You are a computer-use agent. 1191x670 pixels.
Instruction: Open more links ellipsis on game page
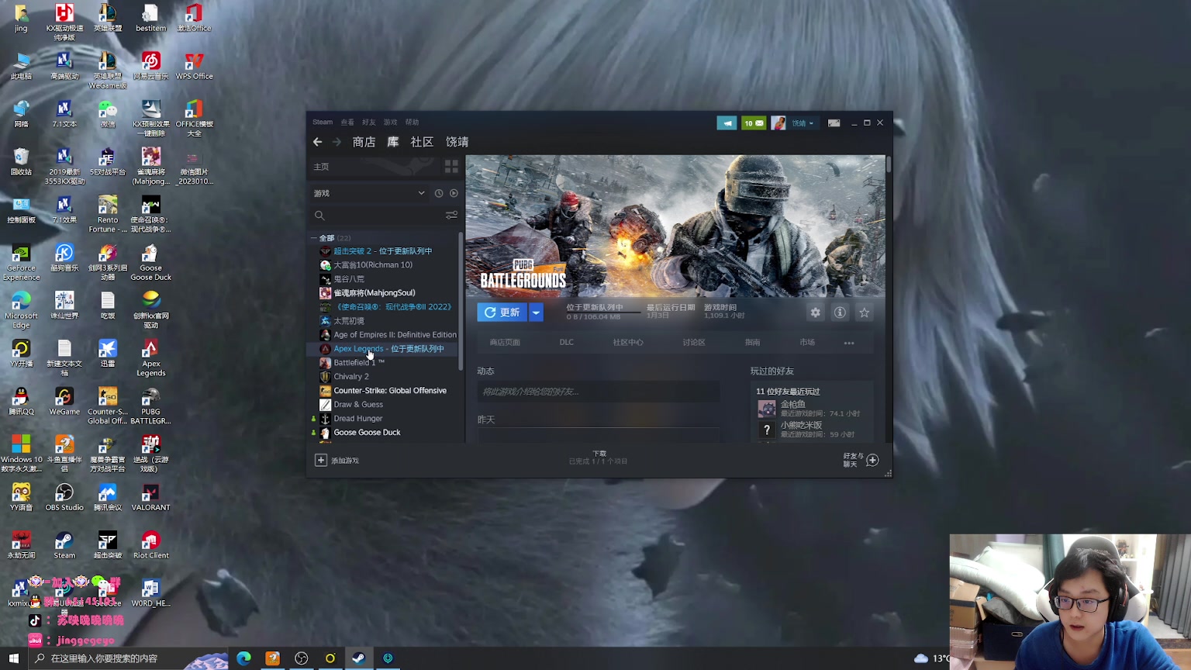pyautogui.click(x=849, y=343)
